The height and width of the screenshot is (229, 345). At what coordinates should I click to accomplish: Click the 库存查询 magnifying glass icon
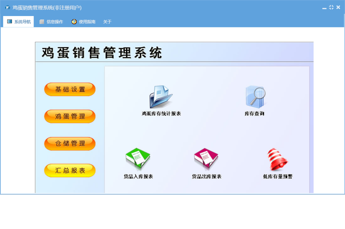[255, 97]
